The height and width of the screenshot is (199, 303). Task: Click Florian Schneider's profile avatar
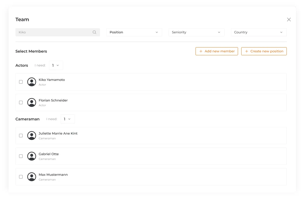pos(32,102)
